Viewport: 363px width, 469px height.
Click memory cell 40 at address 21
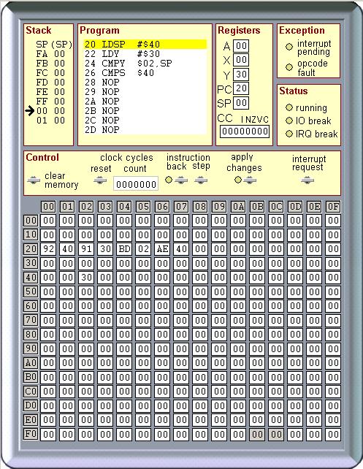point(67,249)
